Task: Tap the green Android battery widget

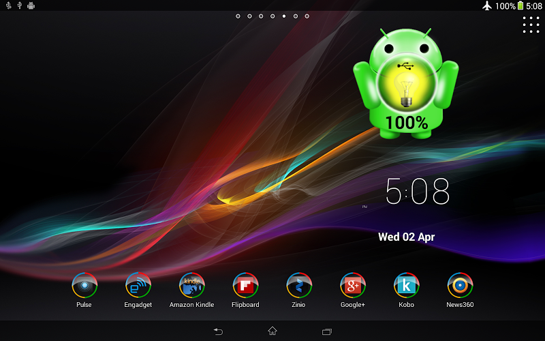Action: (x=405, y=83)
